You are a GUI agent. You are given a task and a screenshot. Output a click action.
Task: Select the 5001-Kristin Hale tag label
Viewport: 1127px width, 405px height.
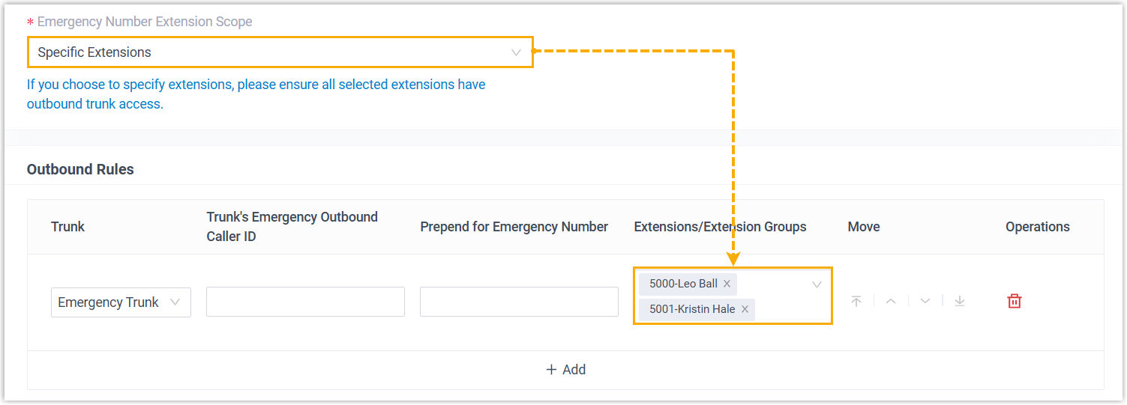(x=692, y=309)
